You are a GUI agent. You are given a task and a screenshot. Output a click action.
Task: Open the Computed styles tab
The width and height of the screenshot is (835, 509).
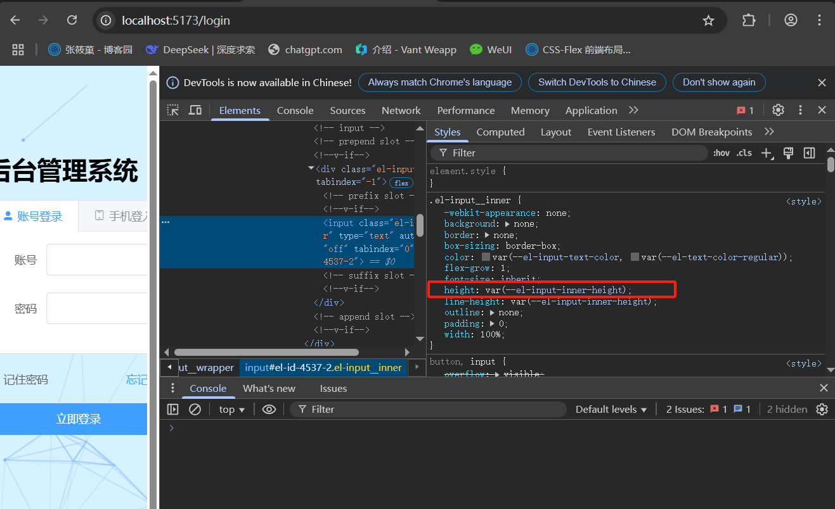coord(500,132)
